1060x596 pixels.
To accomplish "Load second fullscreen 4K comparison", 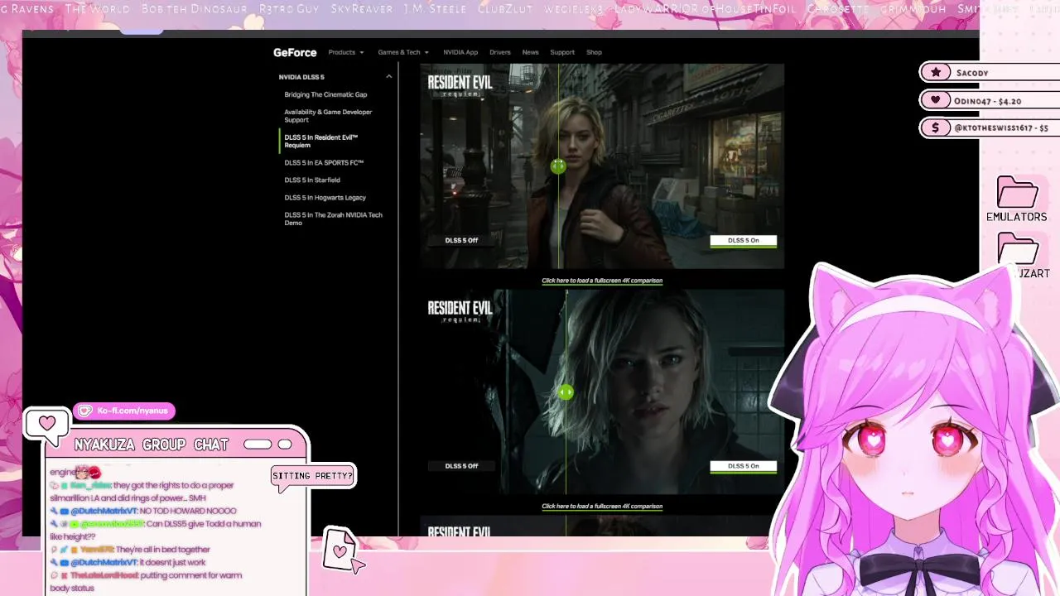I will 602,506.
